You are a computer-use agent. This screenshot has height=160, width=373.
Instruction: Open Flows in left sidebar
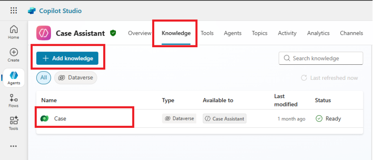pyautogui.click(x=14, y=100)
